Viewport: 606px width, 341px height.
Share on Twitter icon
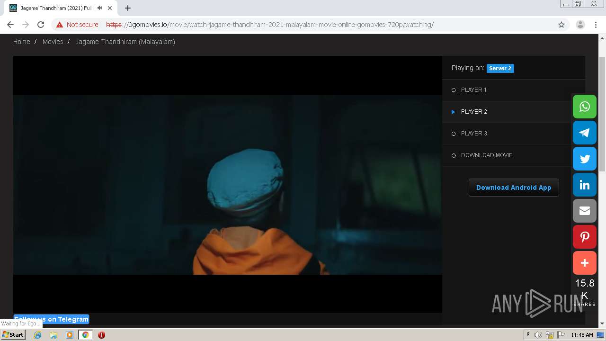[585, 159]
